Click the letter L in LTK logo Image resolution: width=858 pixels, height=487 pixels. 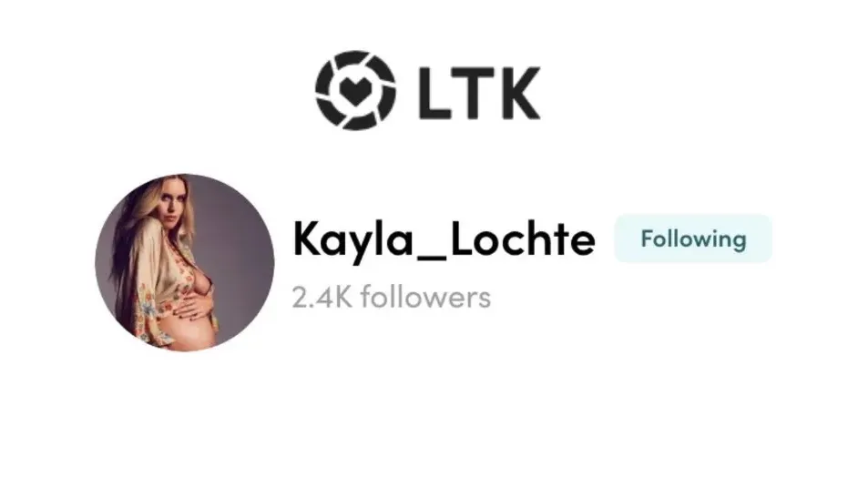(x=434, y=92)
